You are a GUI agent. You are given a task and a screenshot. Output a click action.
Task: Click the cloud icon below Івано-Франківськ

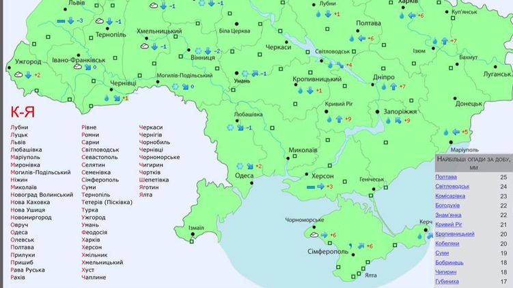[x=77, y=67]
